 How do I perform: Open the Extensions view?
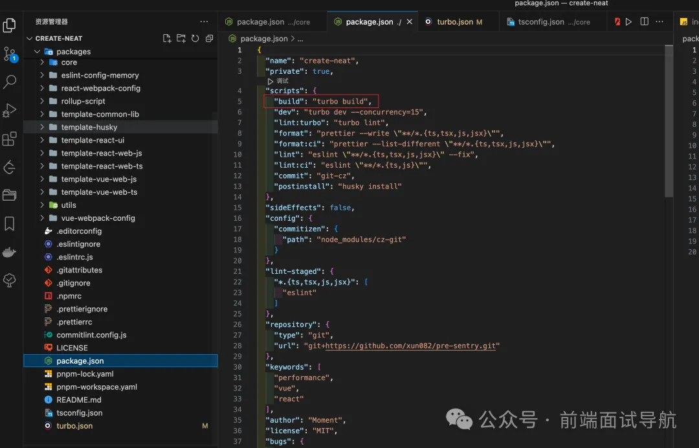(10, 139)
